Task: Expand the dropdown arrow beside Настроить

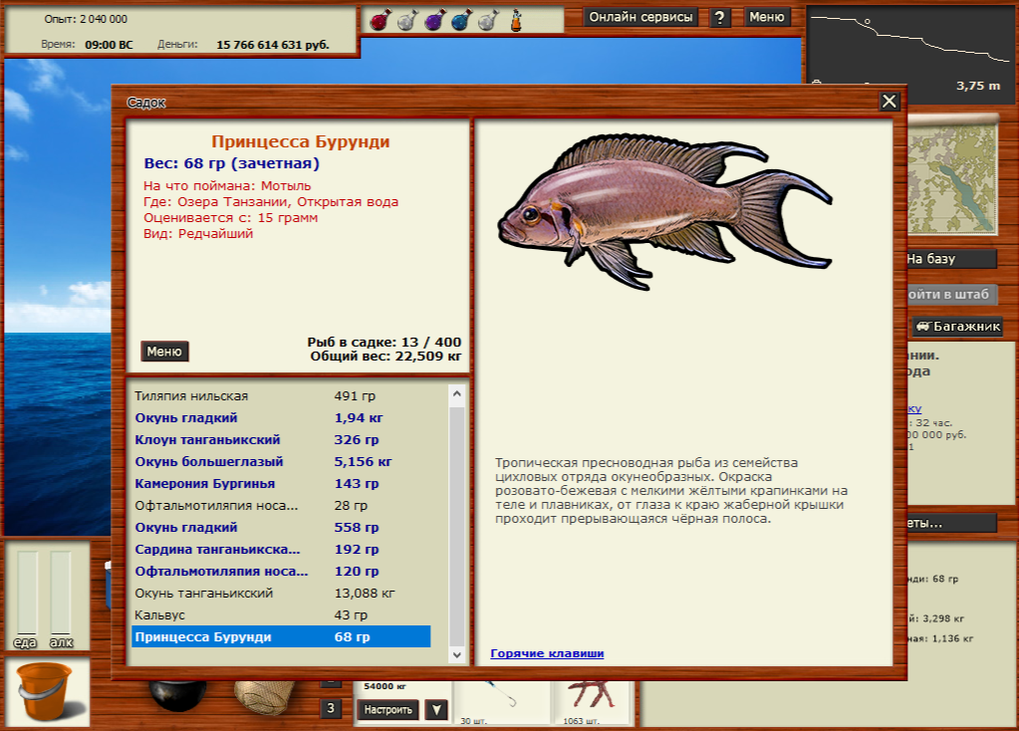Action: click(x=436, y=709)
